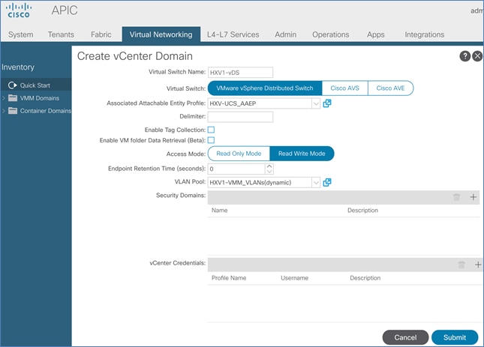This screenshot has height=347, width=484.
Task: Select Container Domains in the Inventory tree
Action: point(46,111)
